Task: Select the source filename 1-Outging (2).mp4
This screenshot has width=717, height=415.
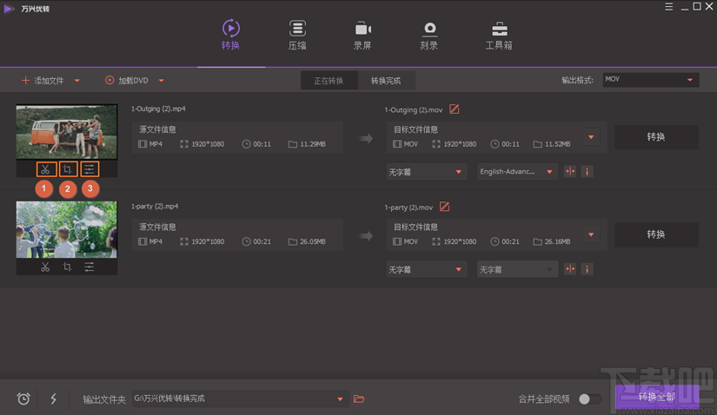Action: (x=158, y=109)
